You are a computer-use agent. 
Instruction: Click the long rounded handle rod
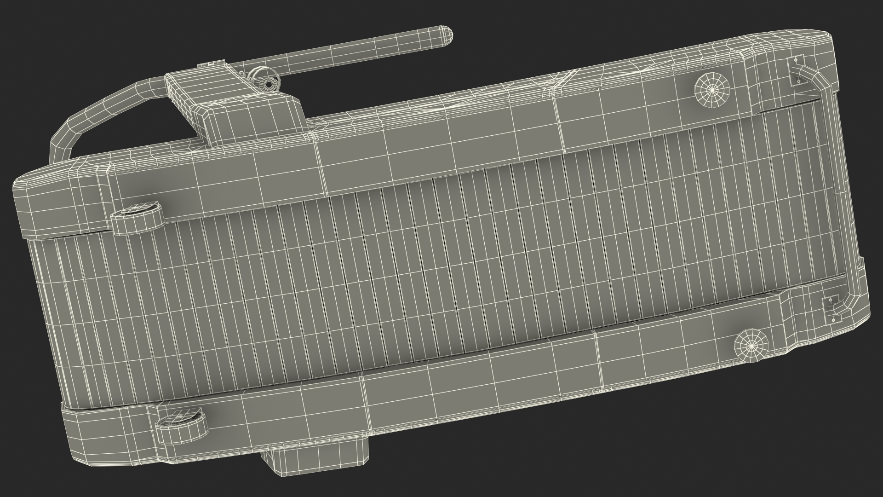click(340, 52)
